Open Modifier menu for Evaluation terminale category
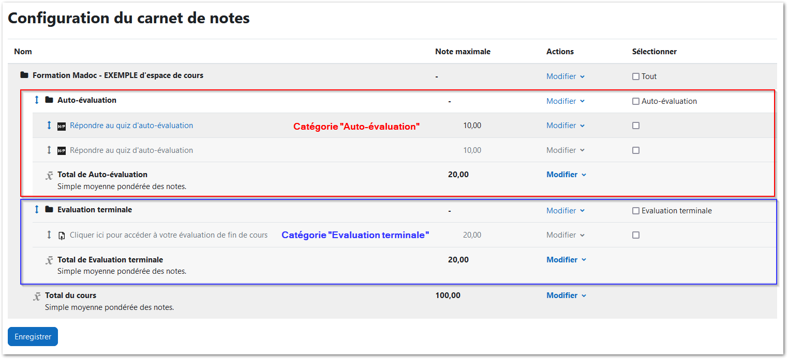 pos(566,210)
